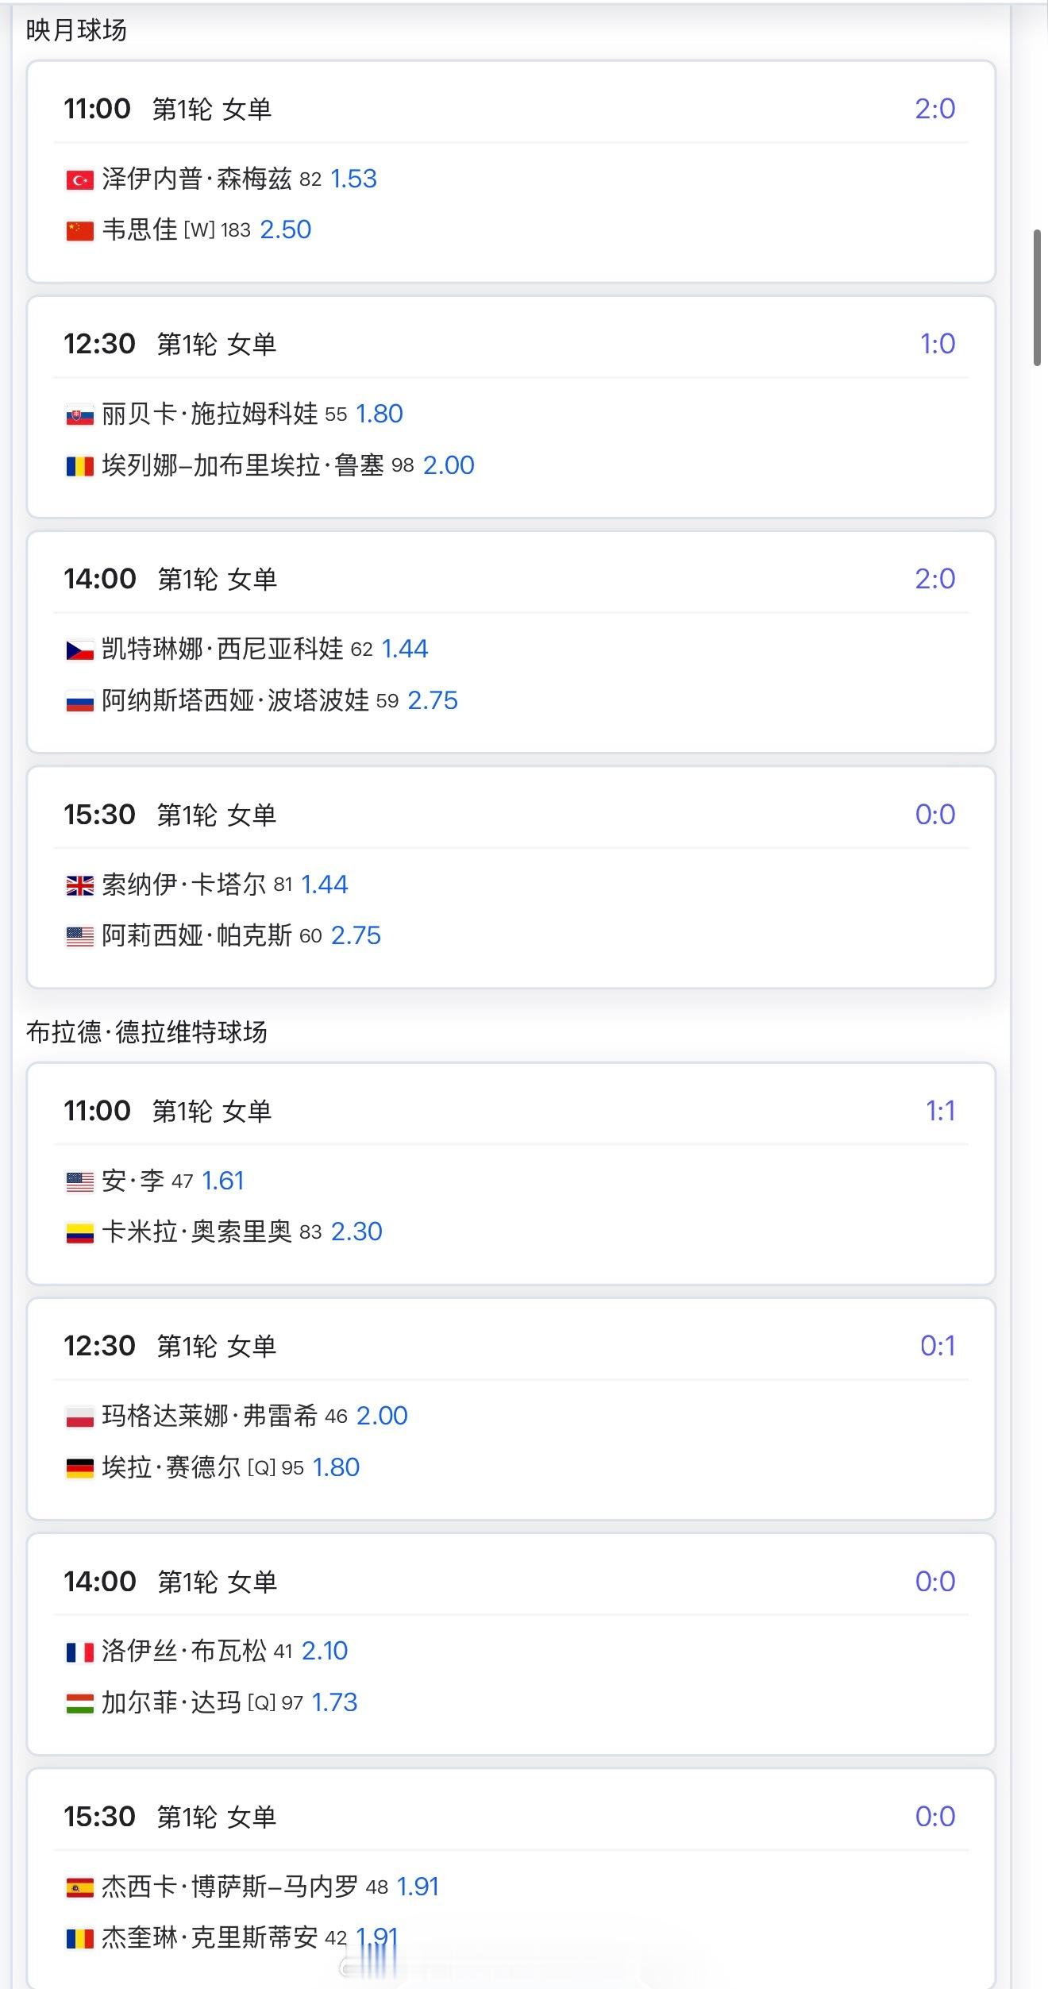Click France flag beside 洛伊丝·布瓦松
Screen dimensions: 1048x1989
tap(79, 1652)
